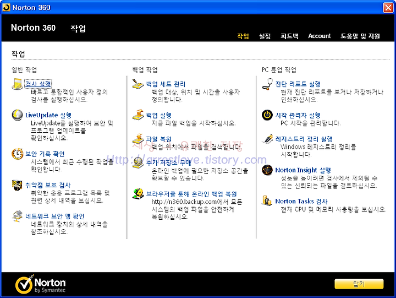Open the 추가 저장소 구매 link

(x=168, y=162)
